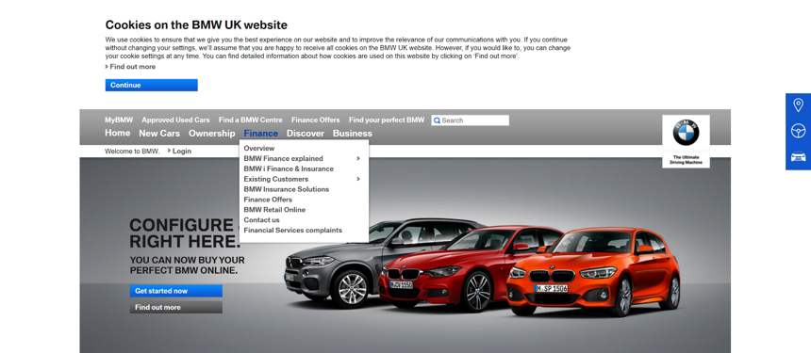
Task: Choose Finance Offers in the dropdown list
Action: [268, 200]
